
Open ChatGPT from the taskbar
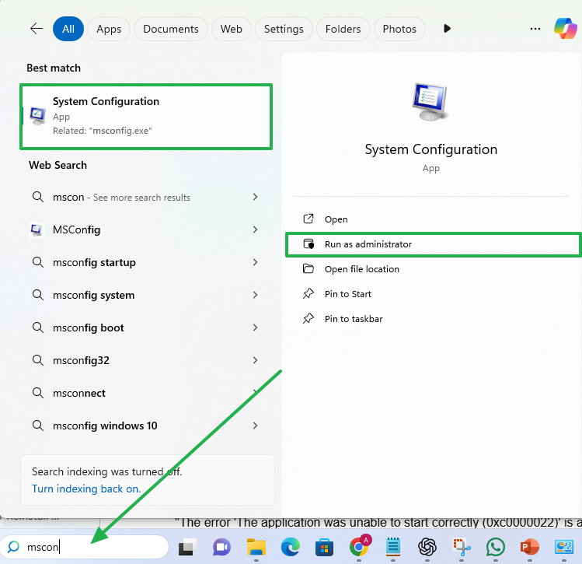(x=427, y=547)
